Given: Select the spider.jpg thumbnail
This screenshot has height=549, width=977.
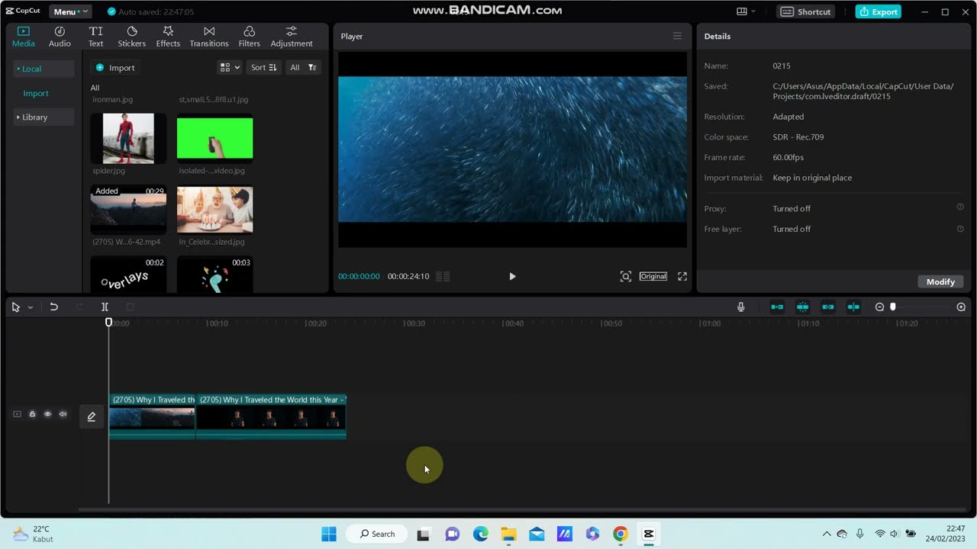Looking at the screenshot, I should (x=128, y=138).
